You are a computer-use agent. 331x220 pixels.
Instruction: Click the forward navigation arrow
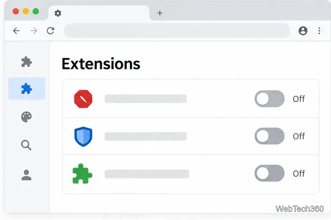pyautogui.click(x=33, y=31)
